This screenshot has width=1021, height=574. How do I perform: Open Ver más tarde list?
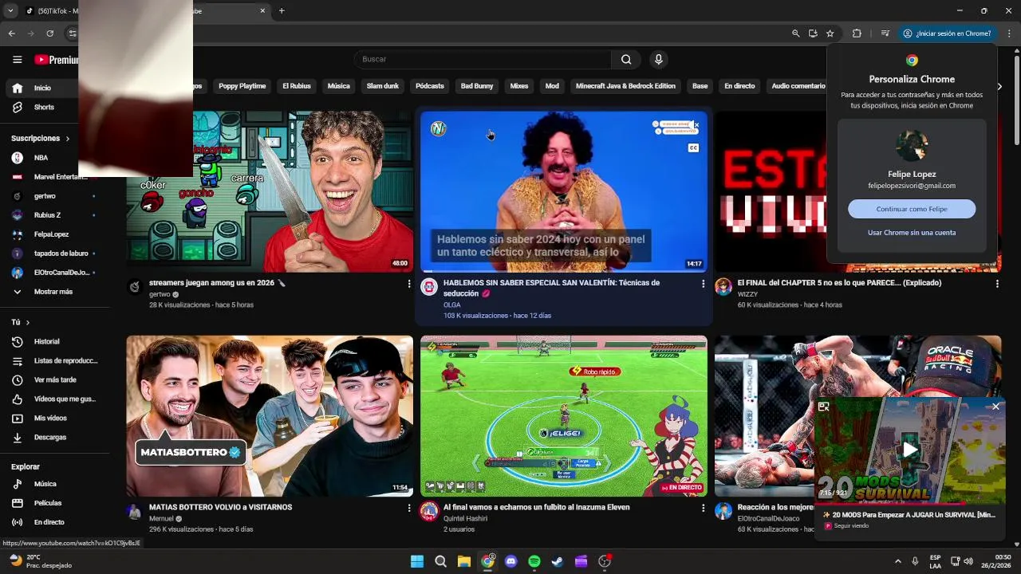coord(54,379)
